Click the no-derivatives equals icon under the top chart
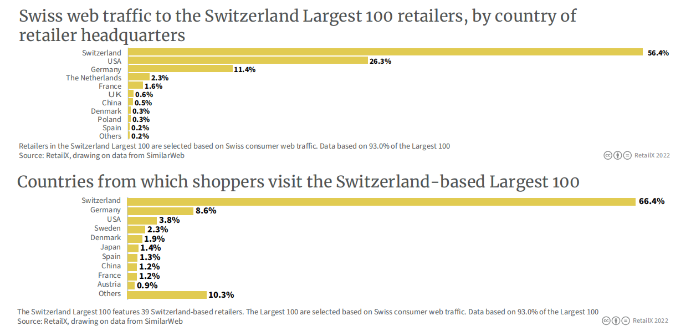The image size is (691, 336). 627,155
